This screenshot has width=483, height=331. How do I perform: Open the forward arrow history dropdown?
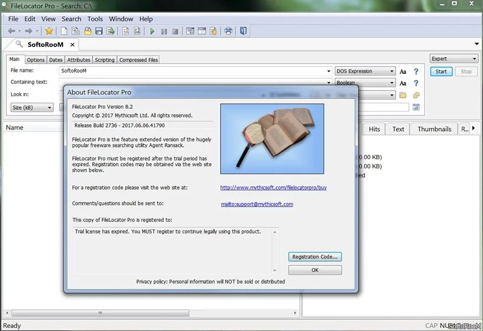[x=37, y=31]
